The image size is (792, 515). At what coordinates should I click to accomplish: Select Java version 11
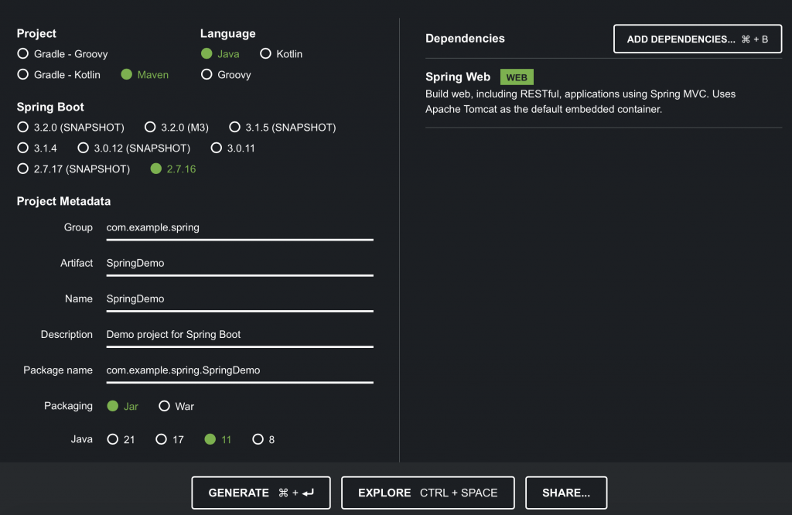point(217,439)
